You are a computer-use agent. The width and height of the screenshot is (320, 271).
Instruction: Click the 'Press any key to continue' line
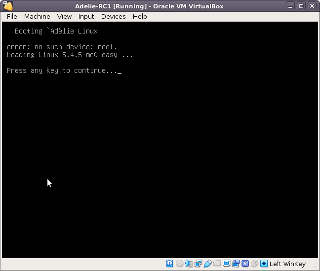point(64,70)
